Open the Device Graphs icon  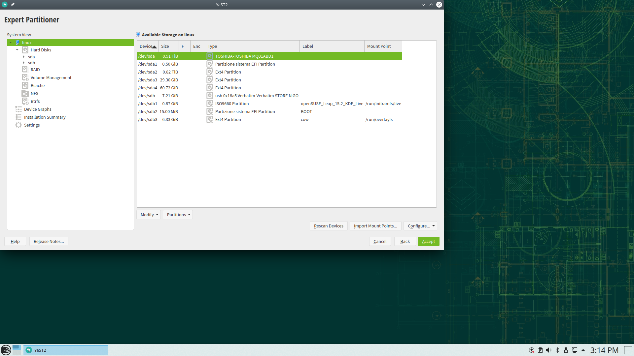click(x=18, y=109)
